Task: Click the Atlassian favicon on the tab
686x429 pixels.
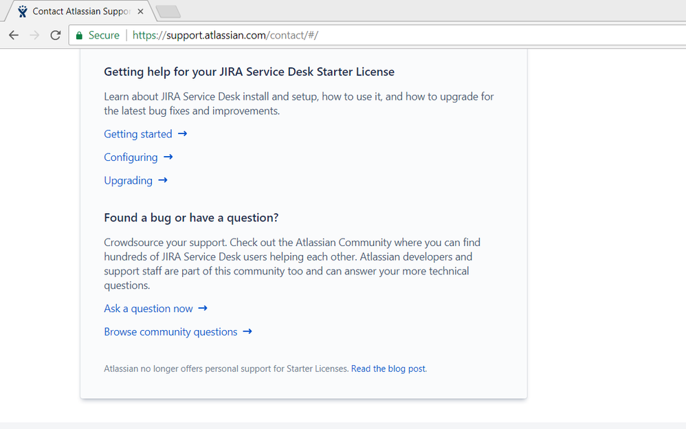Action: click(22, 12)
